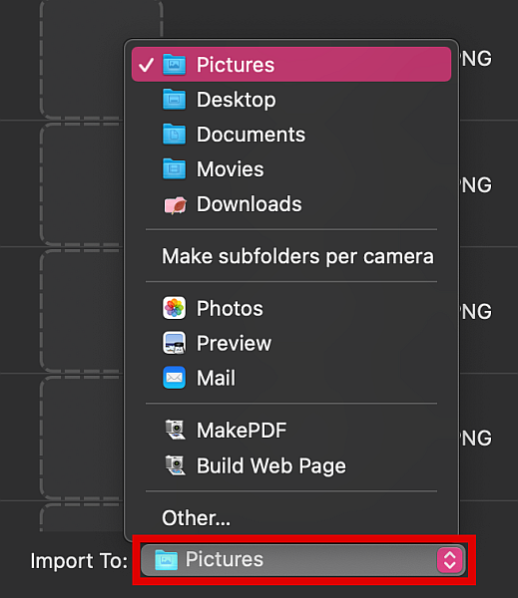This screenshot has width=518, height=598.
Task: Click the Downloads folder icon
Action: pos(175,204)
